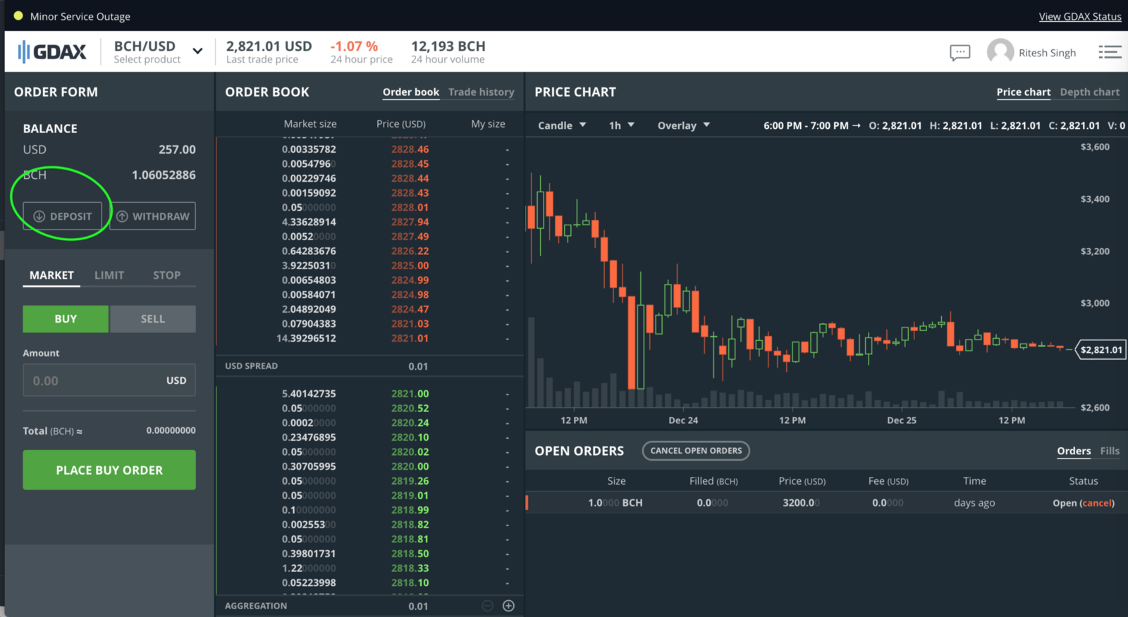Click bid price 2821.00

[410, 394]
